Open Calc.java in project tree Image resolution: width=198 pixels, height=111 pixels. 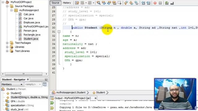point(29,14)
